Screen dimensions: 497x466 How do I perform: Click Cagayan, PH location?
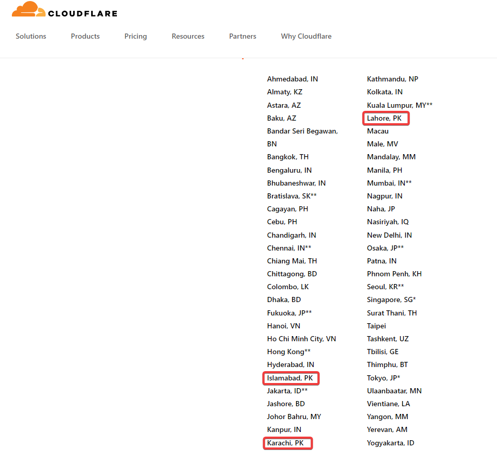[x=287, y=209]
